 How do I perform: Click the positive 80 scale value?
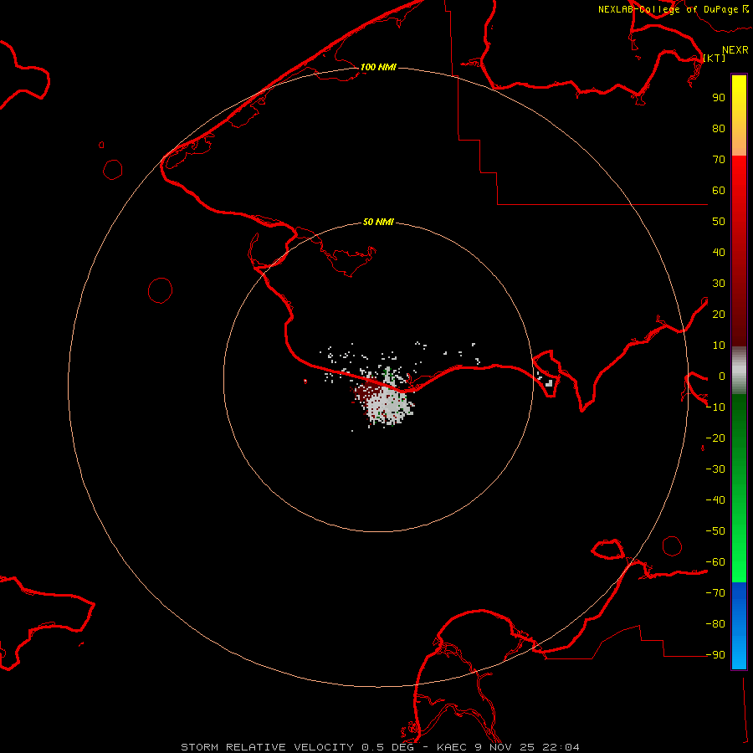(x=719, y=128)
